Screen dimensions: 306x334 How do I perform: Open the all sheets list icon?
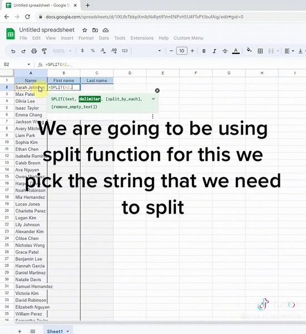click(x=33, y=331)
